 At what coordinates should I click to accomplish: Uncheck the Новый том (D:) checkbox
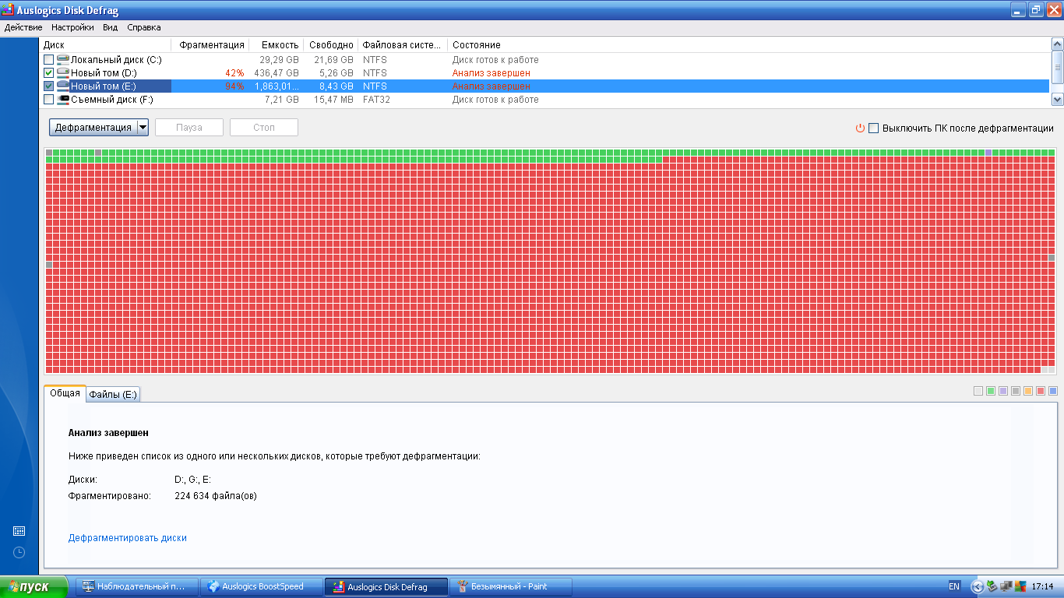49,73
